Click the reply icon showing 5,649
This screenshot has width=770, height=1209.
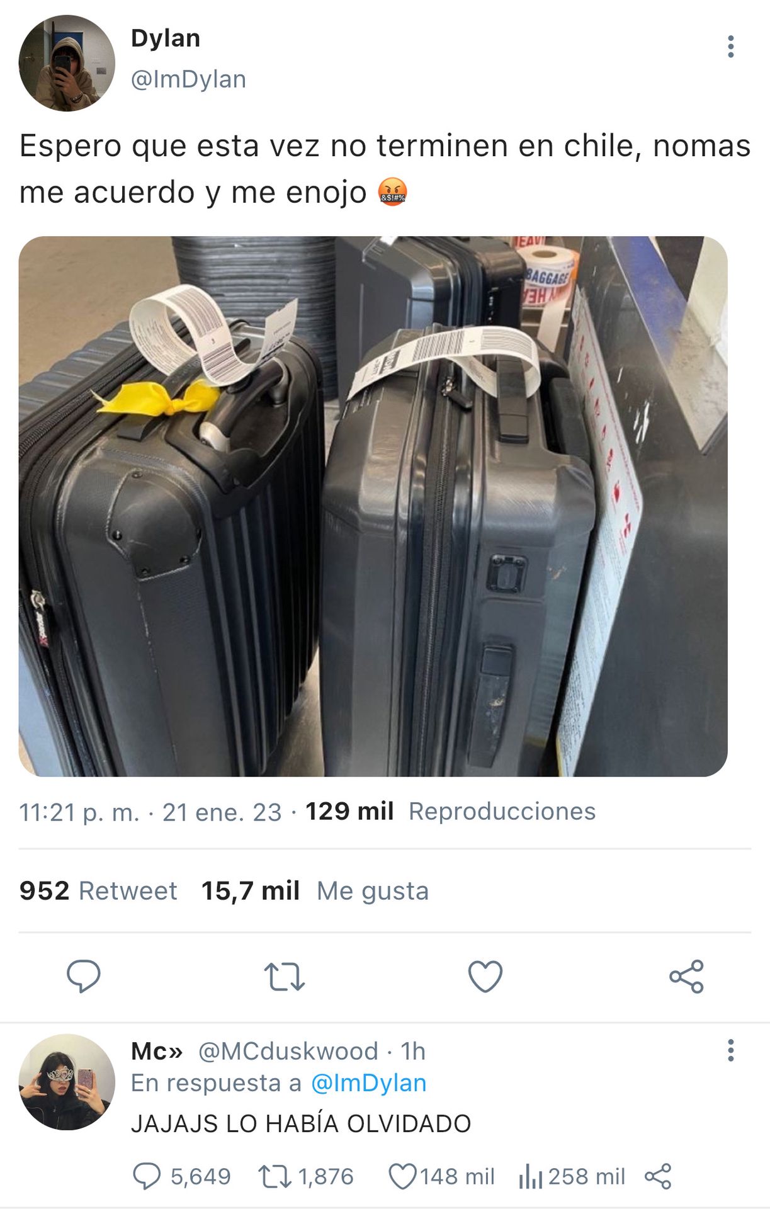click(x=182, y=1176)
